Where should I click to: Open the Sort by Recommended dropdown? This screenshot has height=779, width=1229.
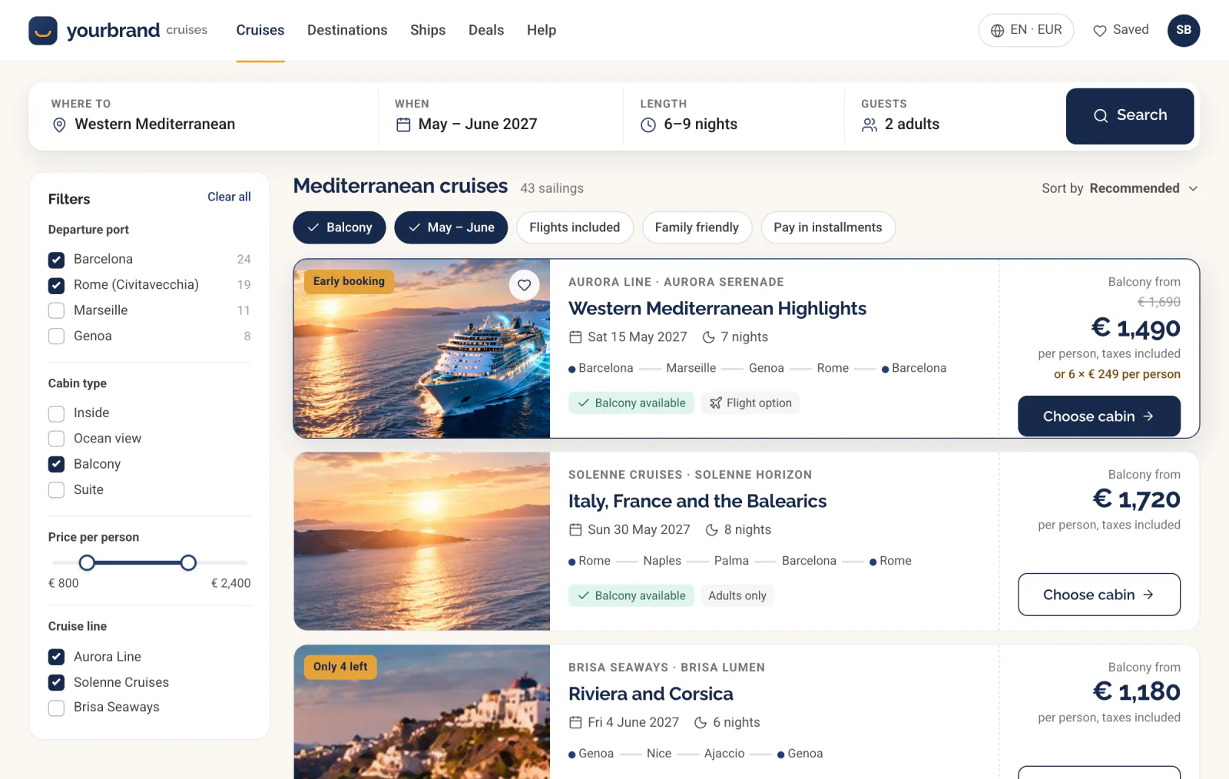coord(1120,189)
